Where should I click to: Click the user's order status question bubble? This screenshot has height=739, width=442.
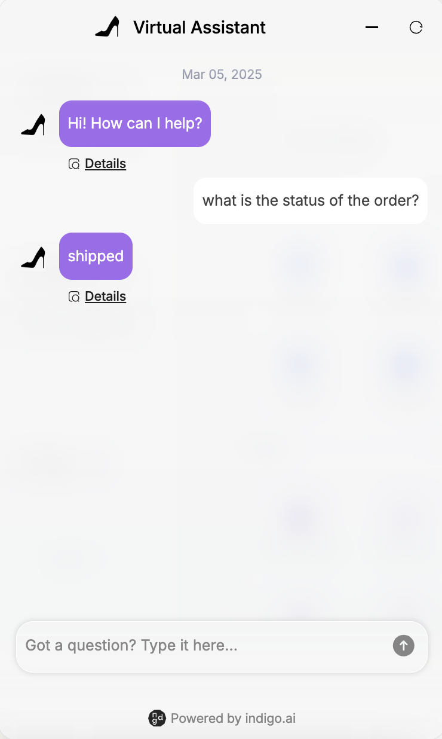click(x=311, y=201)
